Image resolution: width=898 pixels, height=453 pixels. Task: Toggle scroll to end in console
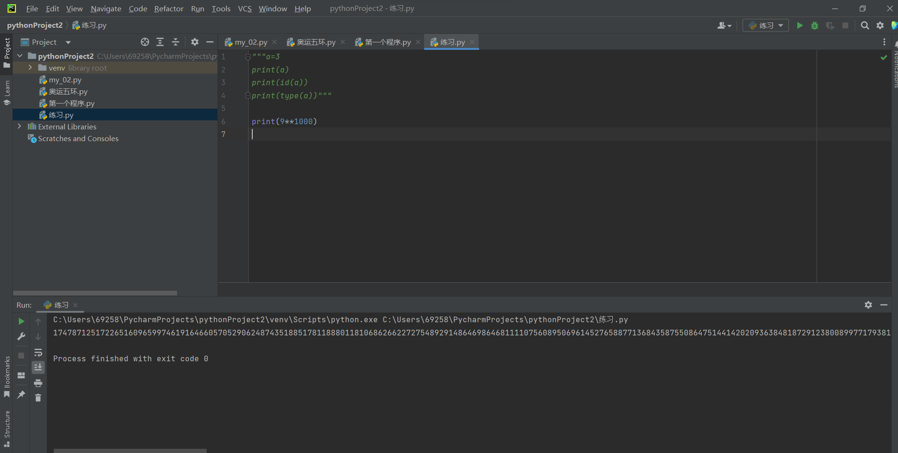[38, 367]
